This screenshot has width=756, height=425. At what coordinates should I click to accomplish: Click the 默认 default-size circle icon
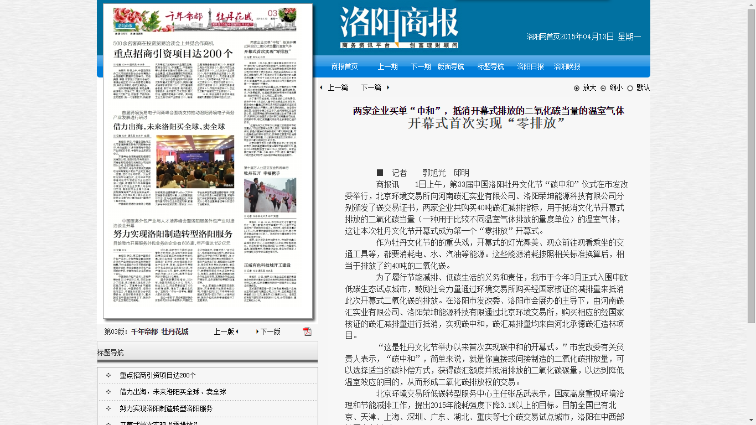pos(630,88)
